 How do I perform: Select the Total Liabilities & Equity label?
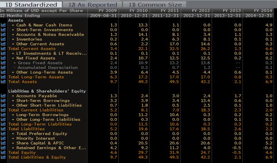(x=37, y=157)
